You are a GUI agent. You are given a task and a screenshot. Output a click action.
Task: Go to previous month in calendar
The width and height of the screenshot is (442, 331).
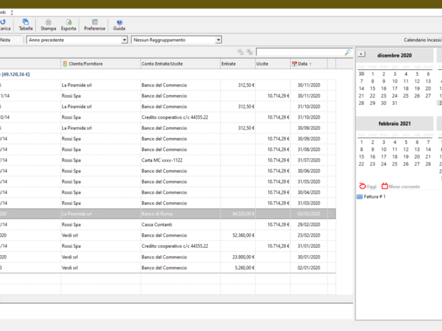361,54
